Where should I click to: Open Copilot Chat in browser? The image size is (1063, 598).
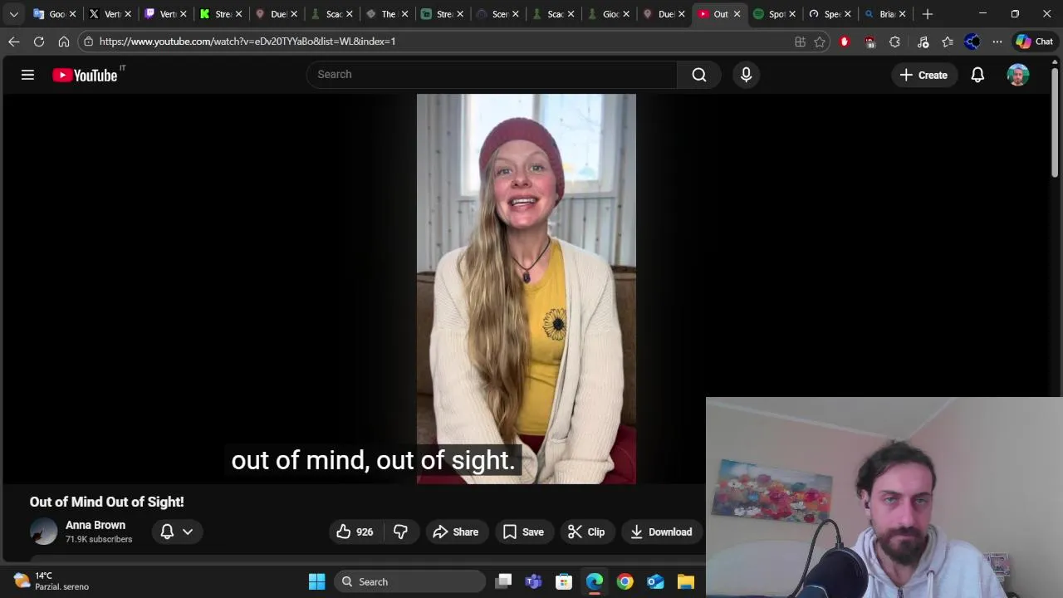[1034, 42]
